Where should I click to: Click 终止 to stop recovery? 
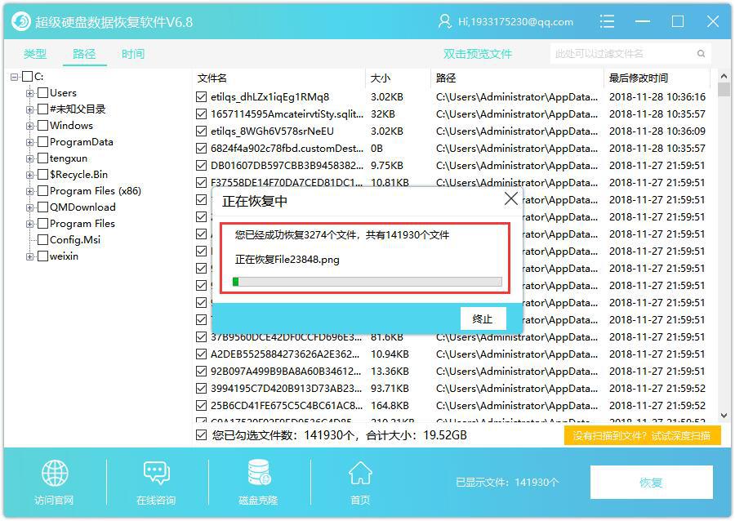pyautogui.click(x=483, y=318)
